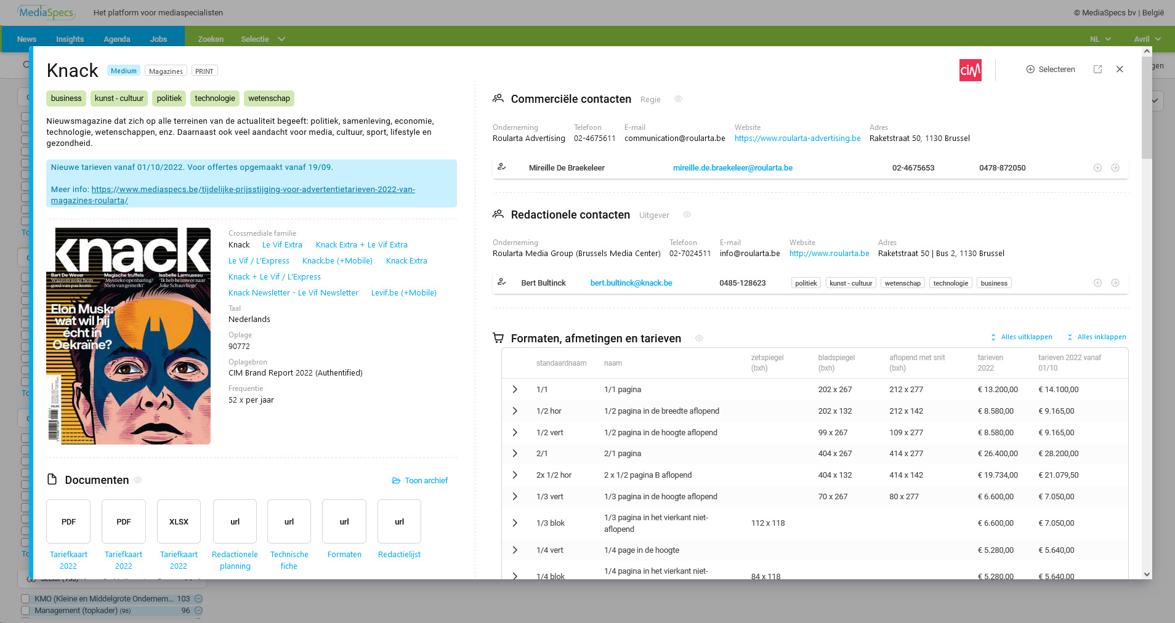Click the PRINT badge next to Knack
Viewport: 1175px width, 623px height.
click(204, 71)
